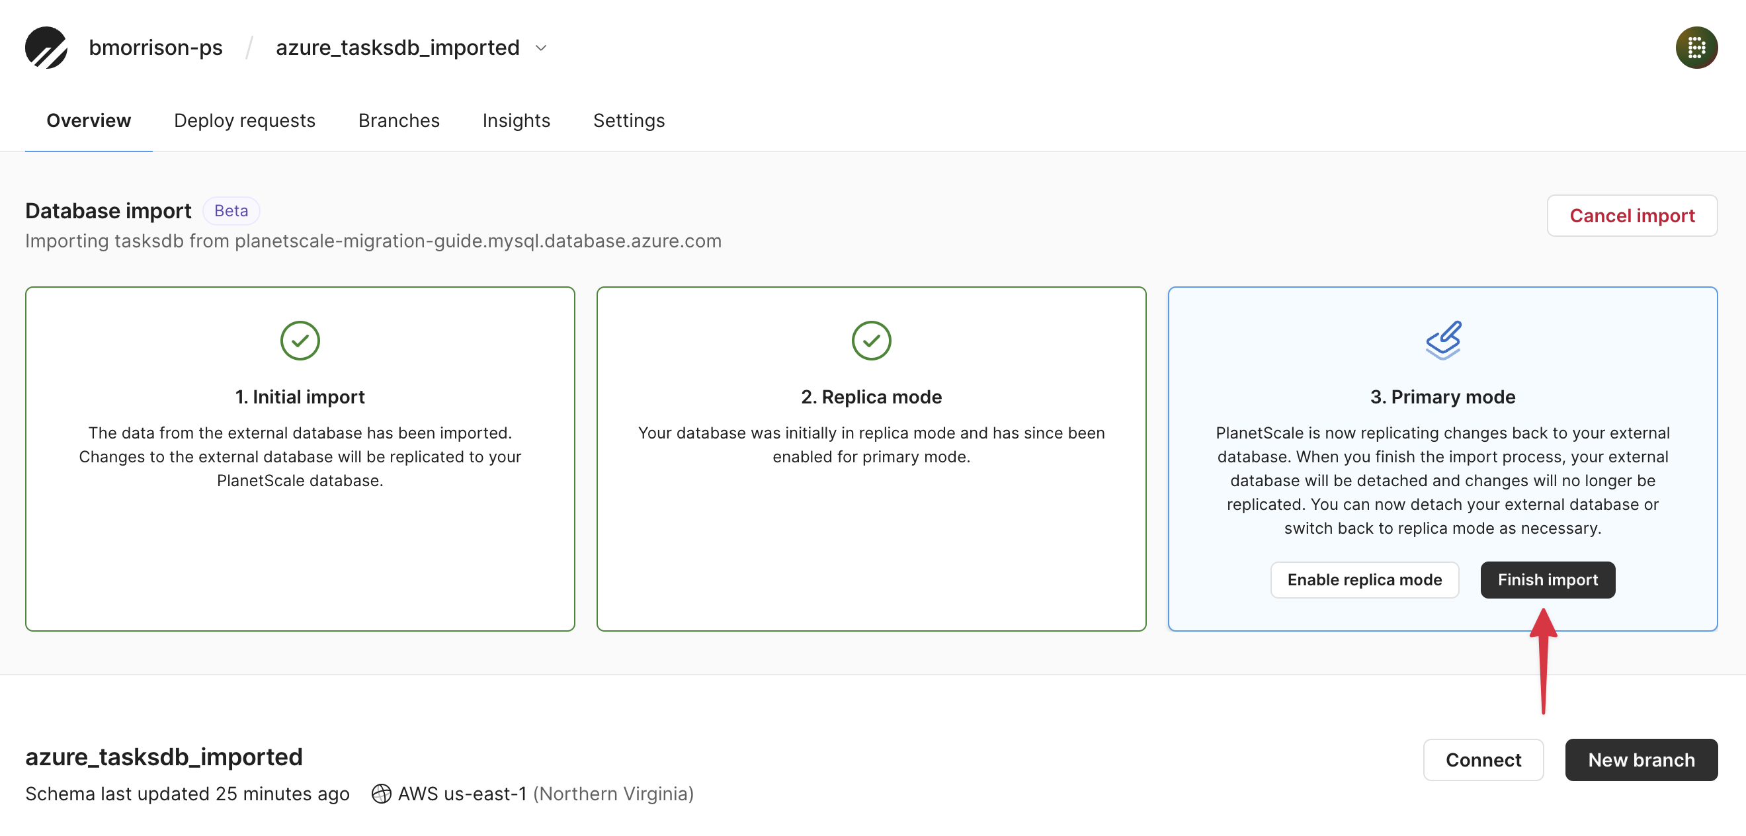Open the Settings tab
The width and height of the screenshot is (1746, 836).
tap(628, 120)
